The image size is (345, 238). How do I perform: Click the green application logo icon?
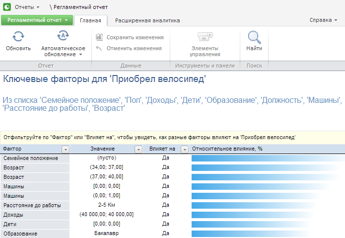click(7, 7)
